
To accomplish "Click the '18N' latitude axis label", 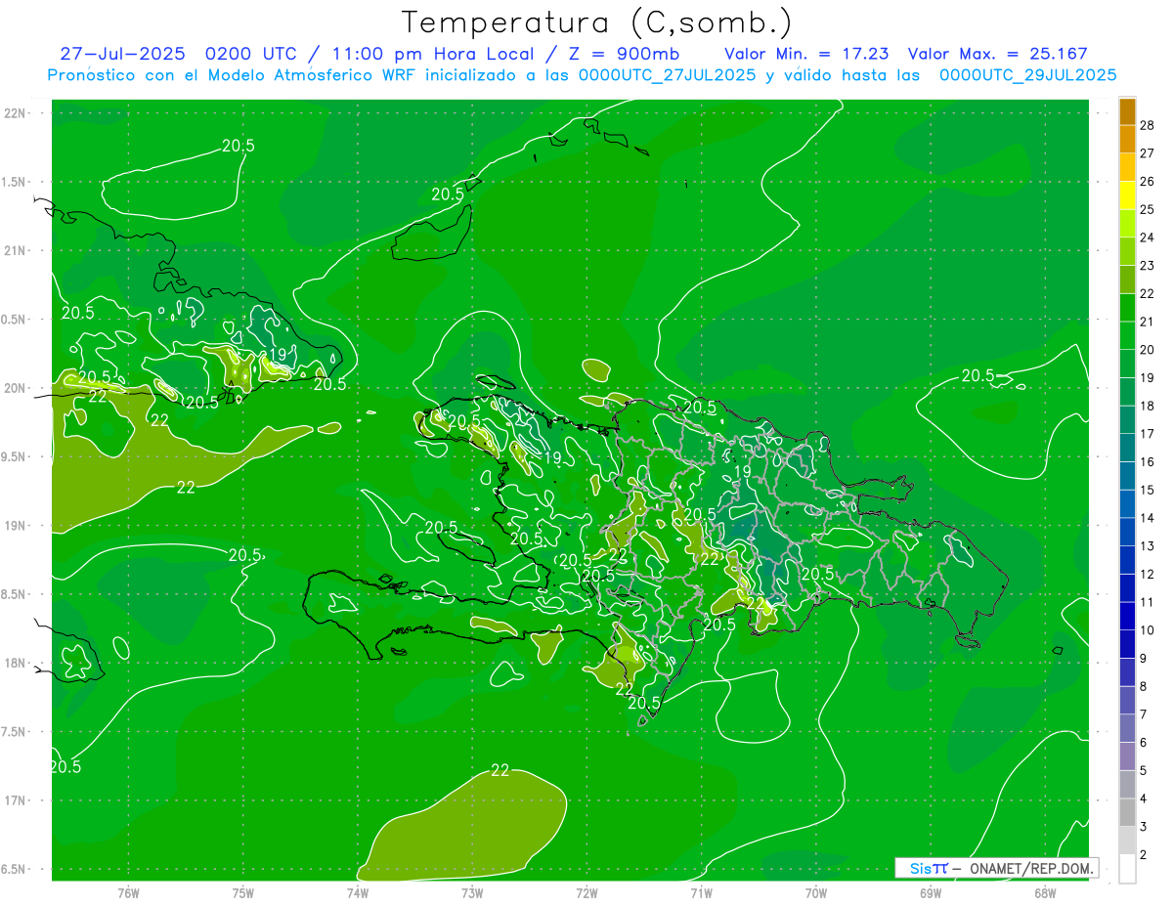I will coord(14,664).
